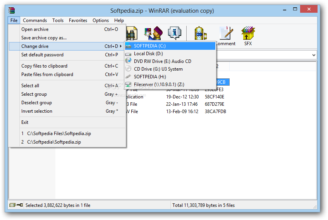Open the Favorites menu
Screen dimensions: 328x220
click(78, 20)
